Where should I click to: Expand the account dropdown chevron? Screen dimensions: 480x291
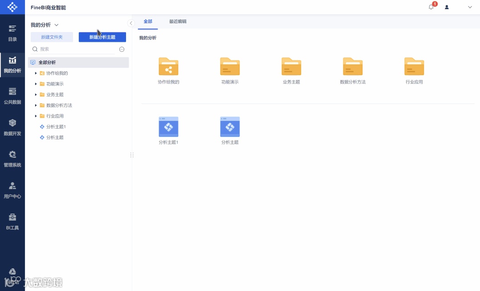[x=470, y=7]
